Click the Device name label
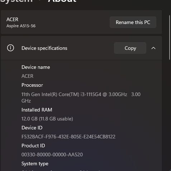The image size is (171, 171). (x=36, y=67)
